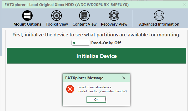Select the Recovery View text label
Screen dimensions: 188x111
[114, 24]
